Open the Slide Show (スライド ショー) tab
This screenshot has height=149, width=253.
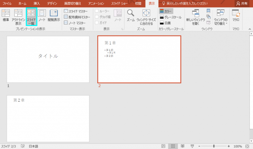point(119,4)
